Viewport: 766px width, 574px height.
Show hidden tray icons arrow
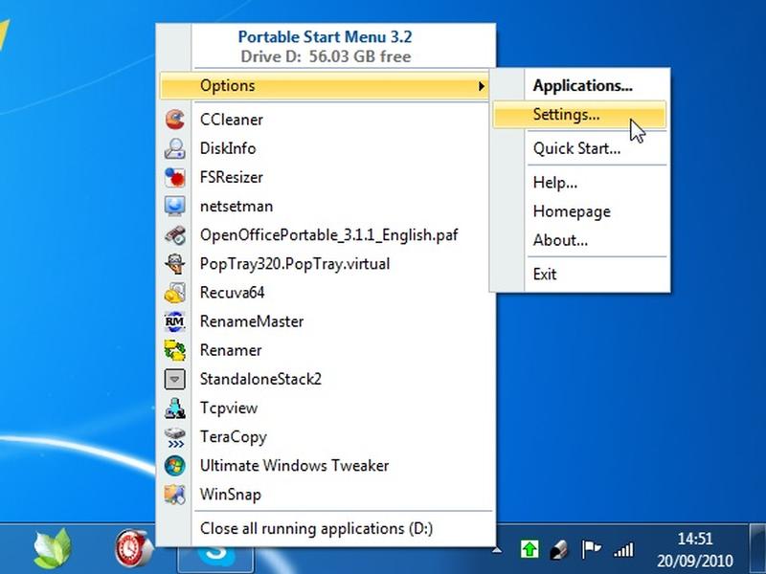497,551
